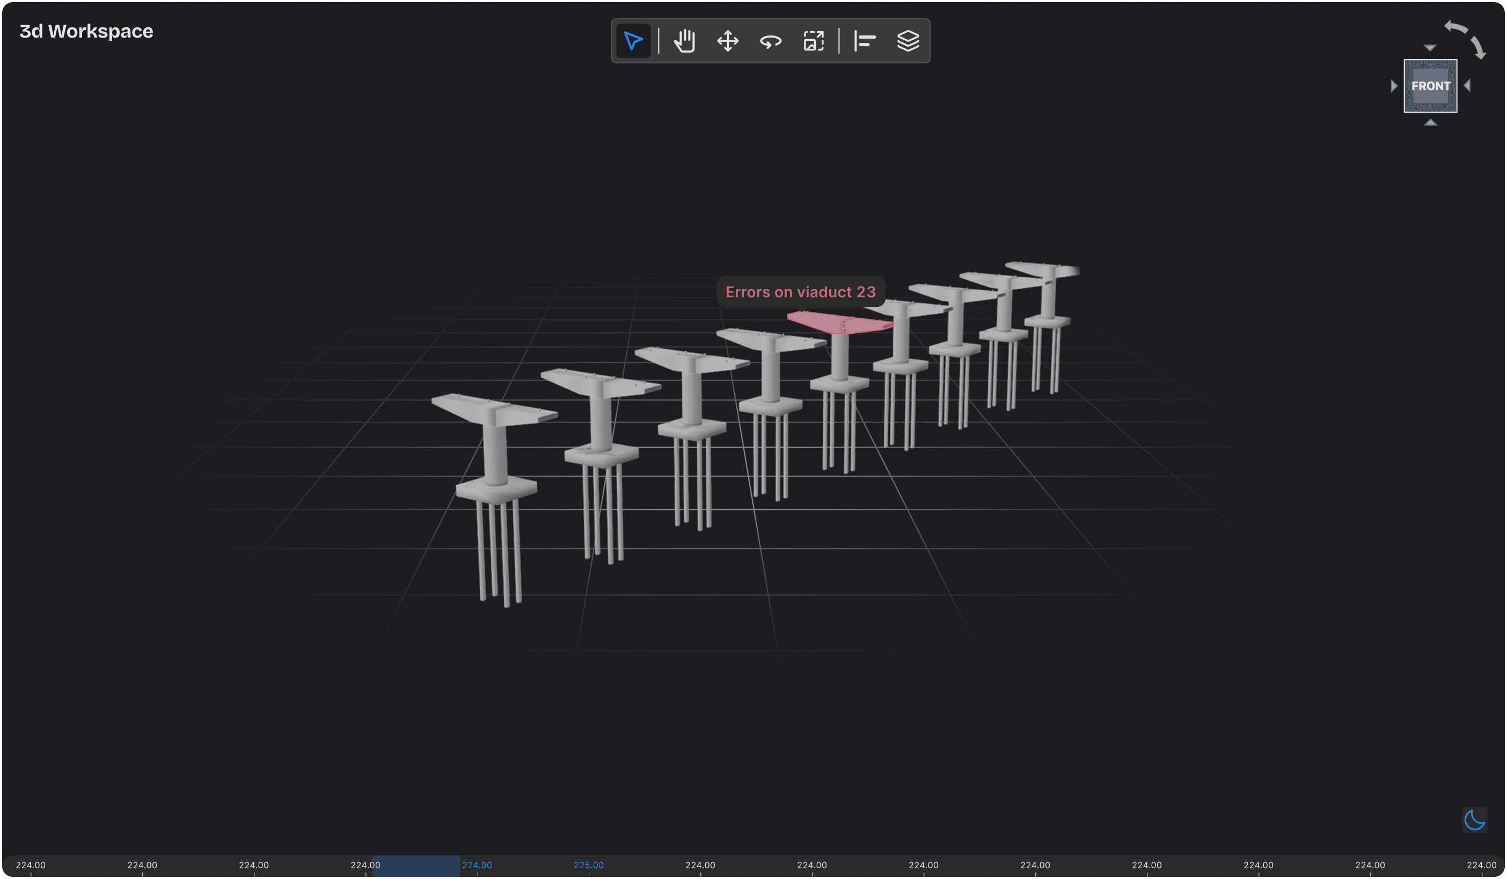The image size is (1507, 879).
Task: Activate the hand pan tool
Action: (x=684, y=41)
